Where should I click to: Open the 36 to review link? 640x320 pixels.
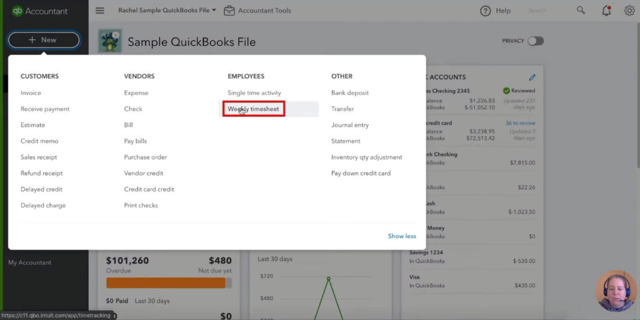[x=520, y=123]
